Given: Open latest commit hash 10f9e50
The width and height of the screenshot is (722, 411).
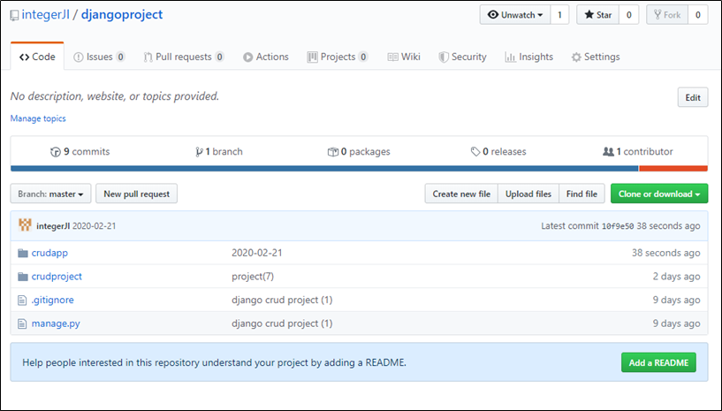Looking at the screenshot, I should tap(618, 226).
